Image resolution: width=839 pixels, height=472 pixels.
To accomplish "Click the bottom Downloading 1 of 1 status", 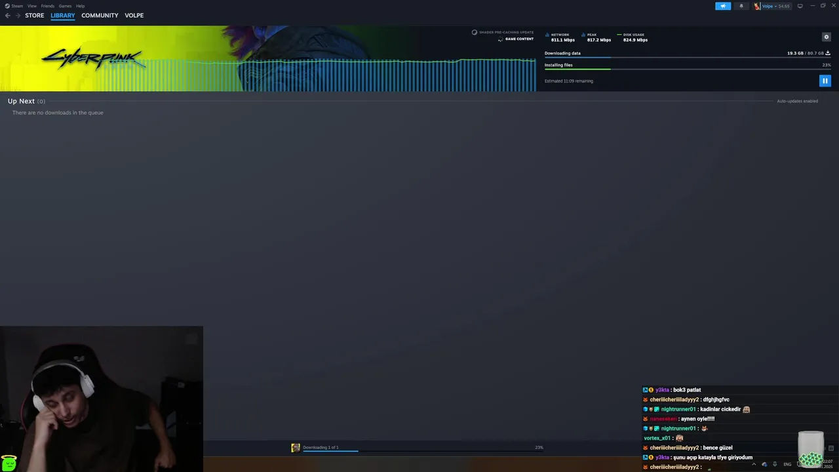I will [x=321, y=447].
